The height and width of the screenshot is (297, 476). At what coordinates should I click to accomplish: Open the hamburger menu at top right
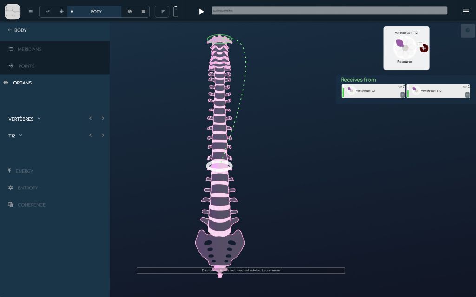click(466, 12)
